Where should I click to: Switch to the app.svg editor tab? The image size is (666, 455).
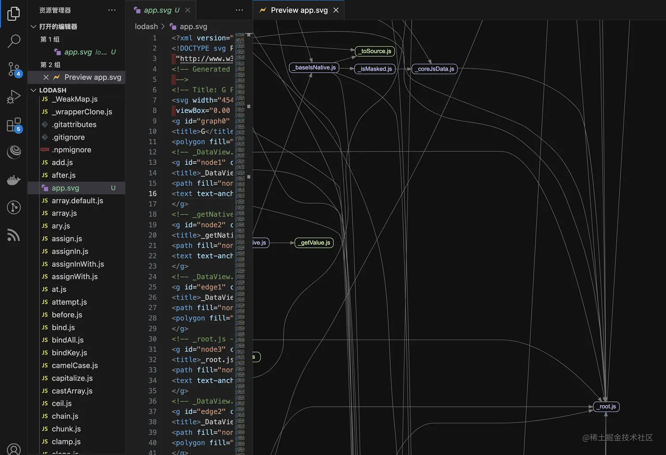pos(157,10)
